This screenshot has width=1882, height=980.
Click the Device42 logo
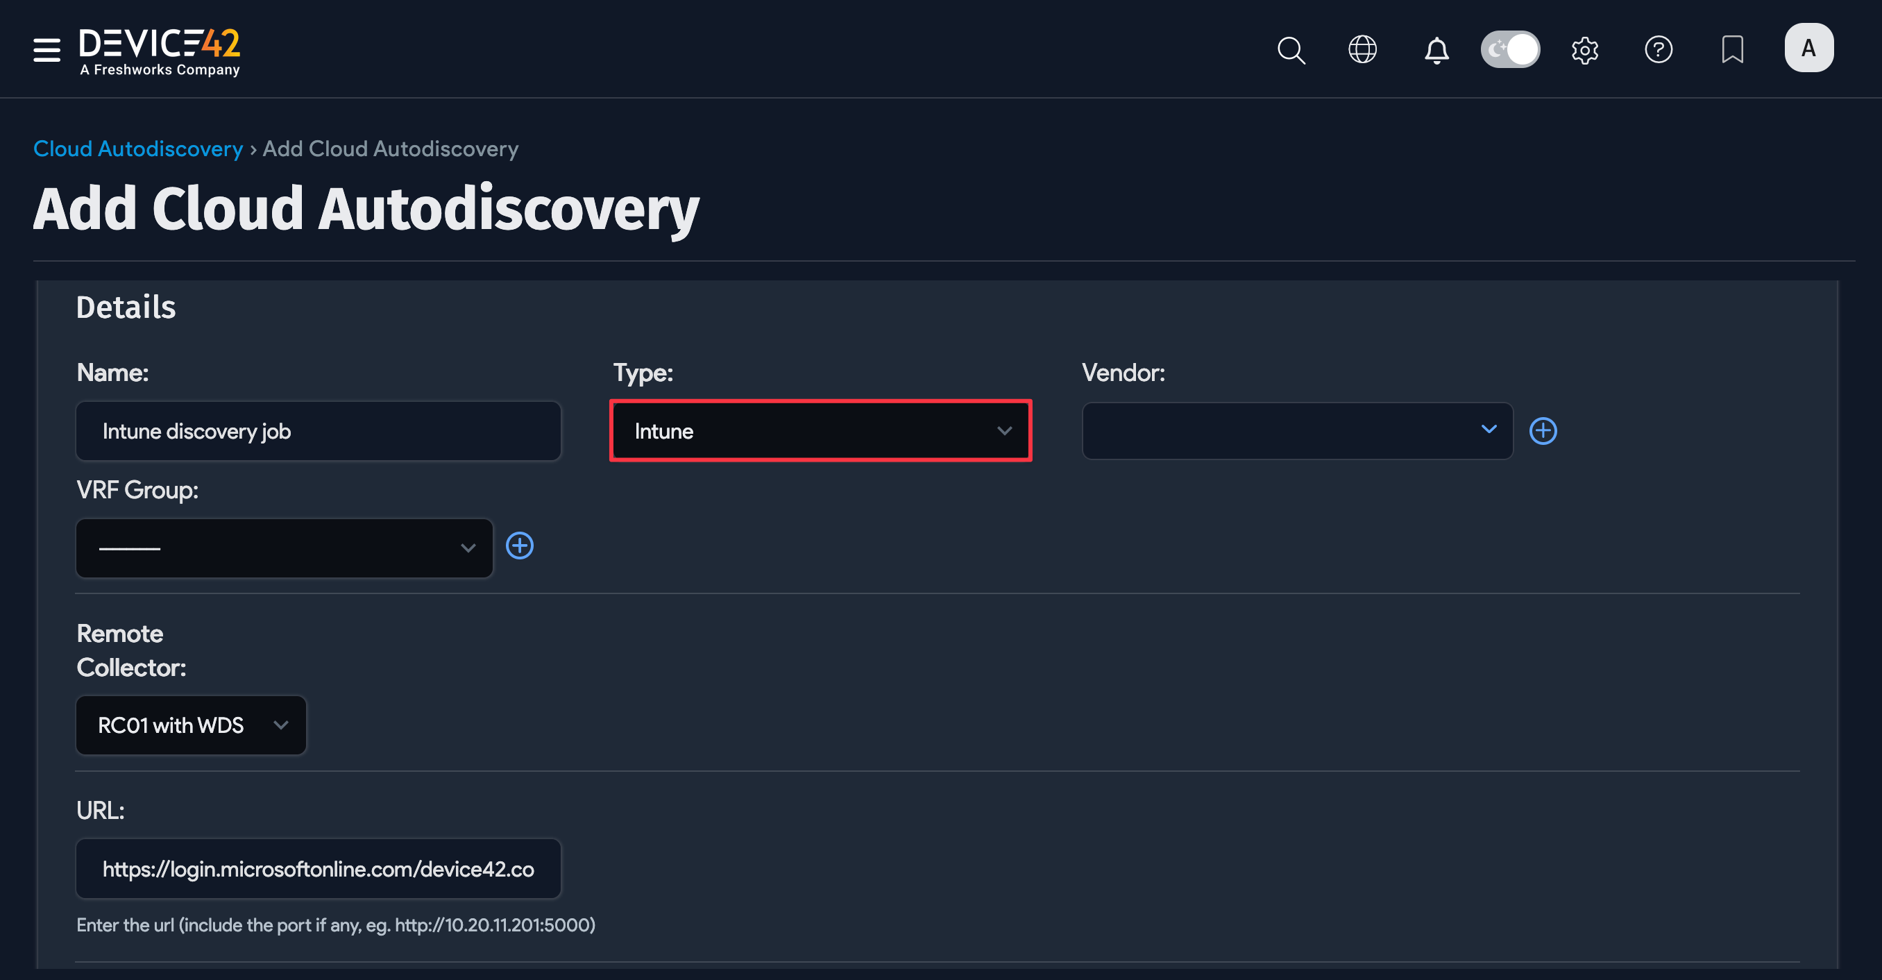click(160, 51)
